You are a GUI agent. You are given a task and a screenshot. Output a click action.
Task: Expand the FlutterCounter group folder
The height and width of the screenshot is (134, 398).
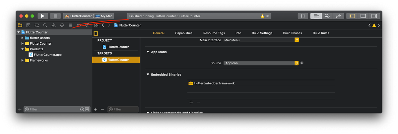click(23, 43)
